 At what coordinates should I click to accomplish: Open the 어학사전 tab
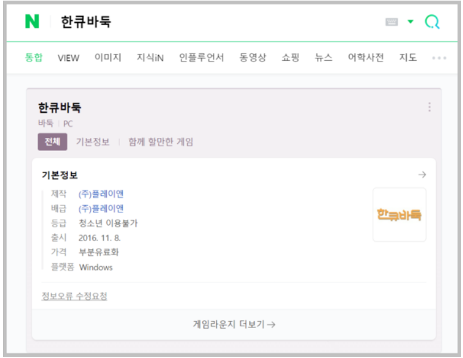click(366, 57)
